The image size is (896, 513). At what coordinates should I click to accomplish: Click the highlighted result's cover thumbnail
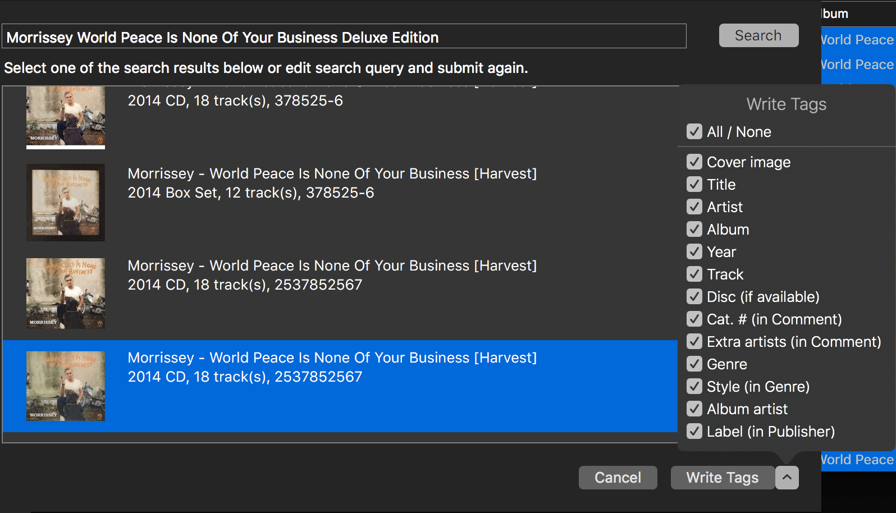pyautogui.click(x=66, y=386)
